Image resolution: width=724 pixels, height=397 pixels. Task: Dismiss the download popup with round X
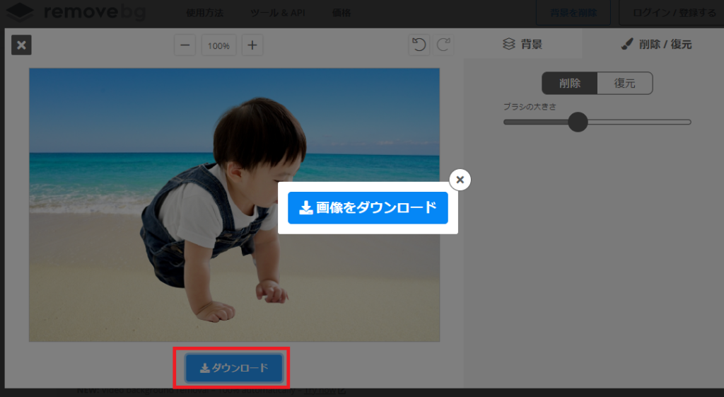460,180
